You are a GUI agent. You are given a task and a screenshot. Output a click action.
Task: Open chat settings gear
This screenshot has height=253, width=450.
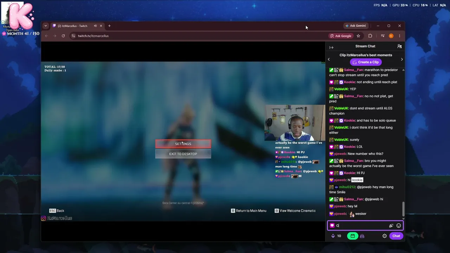point(385,236)
